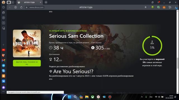Reload the current page

pyautogui.click(x=21, y=7)
